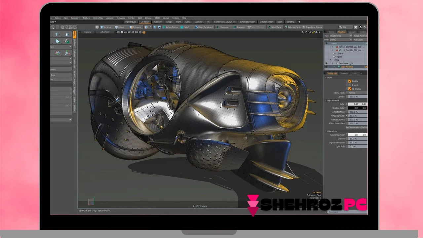Collapse the Light Material section
423x238 pixels.
click(x=326, y=100)
